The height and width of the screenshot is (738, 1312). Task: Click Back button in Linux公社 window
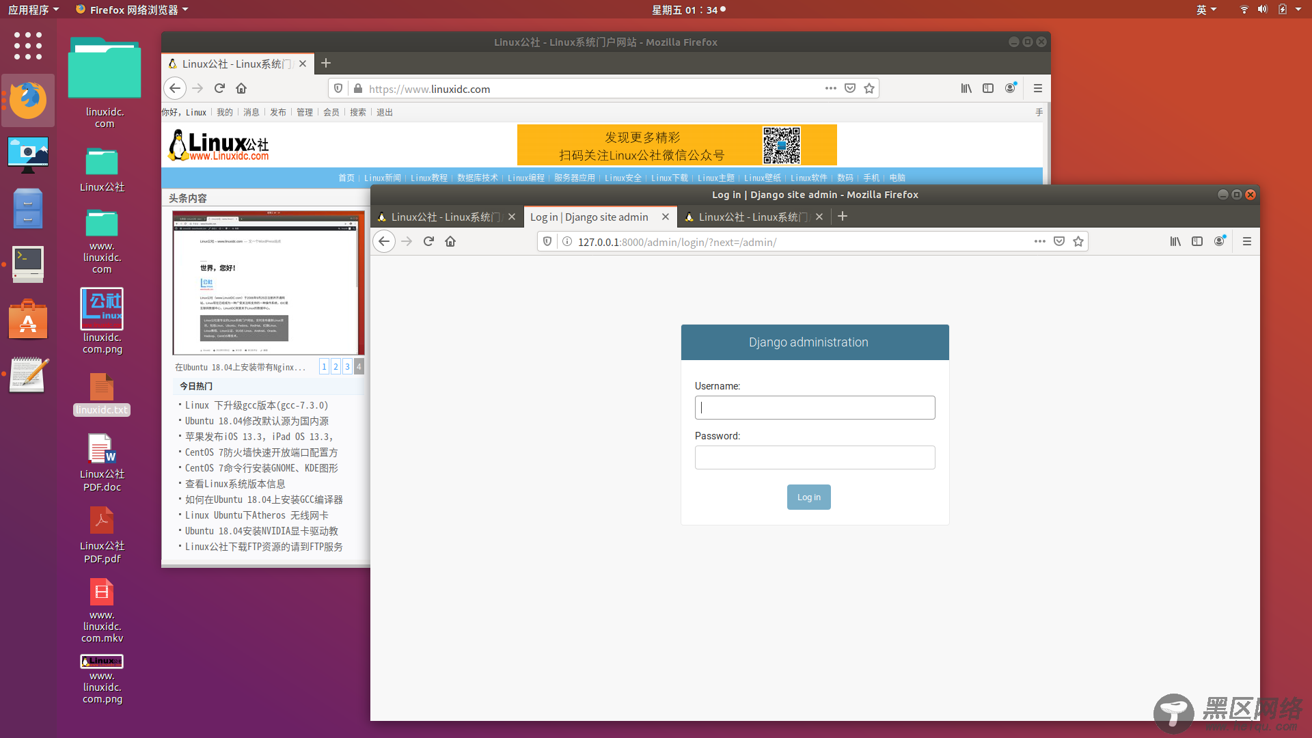[x=175, y=88]
